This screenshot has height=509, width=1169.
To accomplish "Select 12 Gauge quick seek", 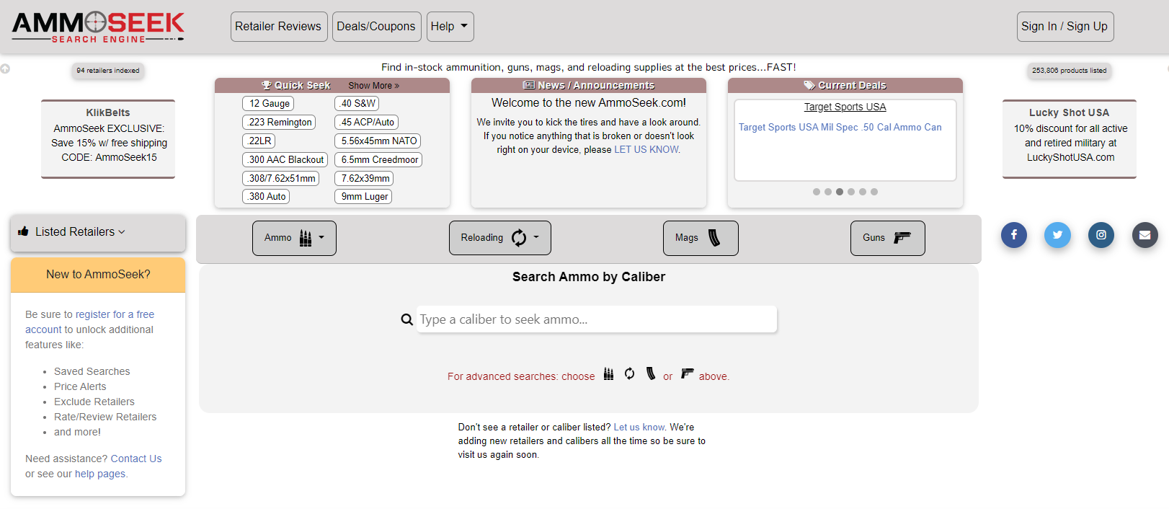I will point(268,104).
